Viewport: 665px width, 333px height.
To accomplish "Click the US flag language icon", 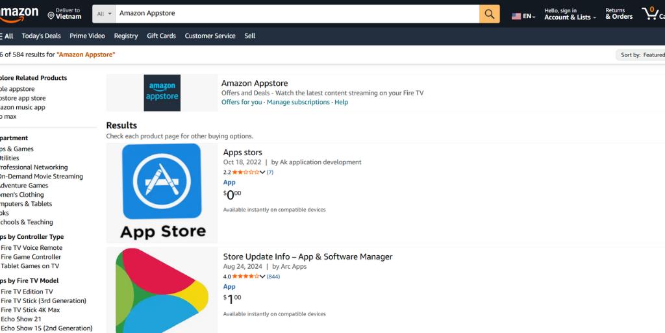I will point(516,16).
